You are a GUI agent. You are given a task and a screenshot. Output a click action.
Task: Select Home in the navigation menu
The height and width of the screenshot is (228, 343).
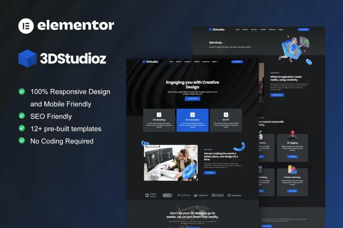171,62
